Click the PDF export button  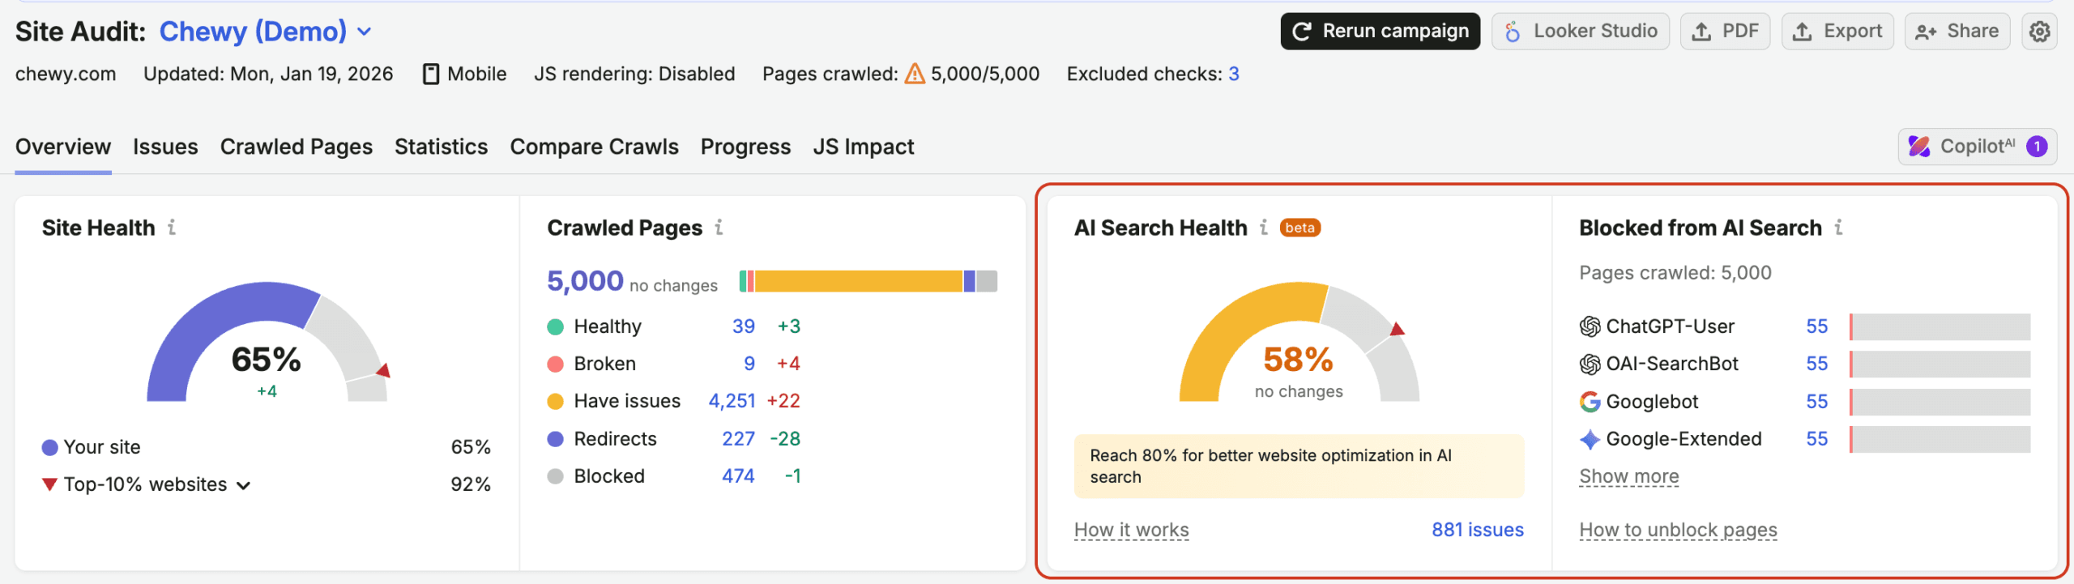point(1725,32)
